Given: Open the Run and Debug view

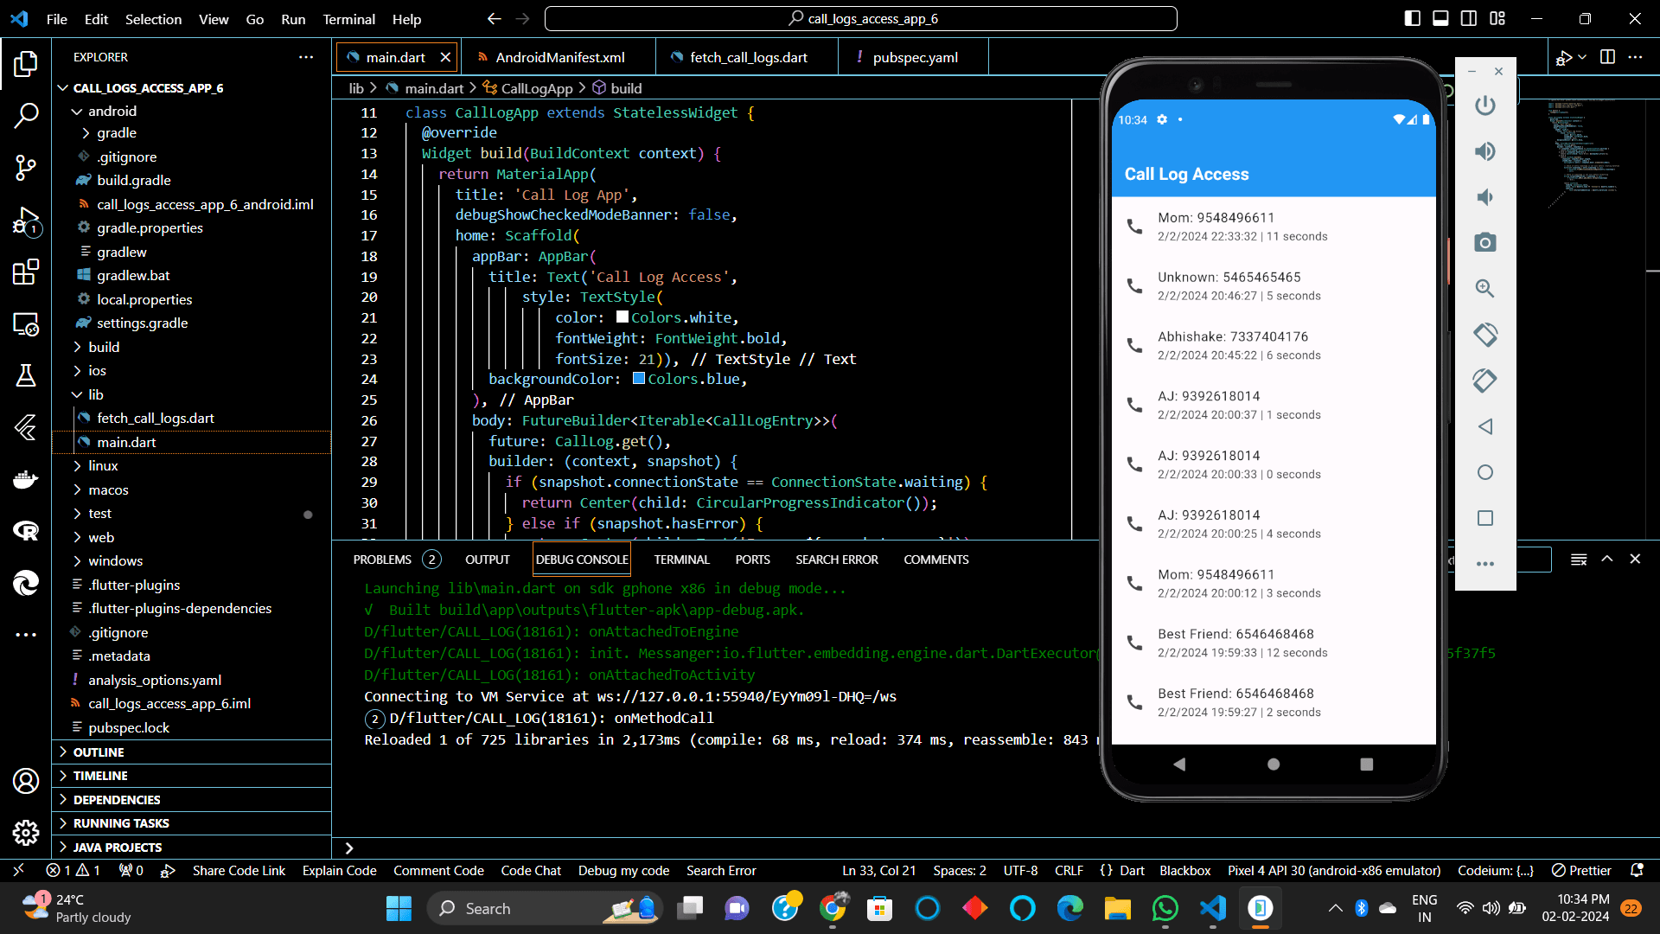Looking at the screenshot, I should pos(26,221).
